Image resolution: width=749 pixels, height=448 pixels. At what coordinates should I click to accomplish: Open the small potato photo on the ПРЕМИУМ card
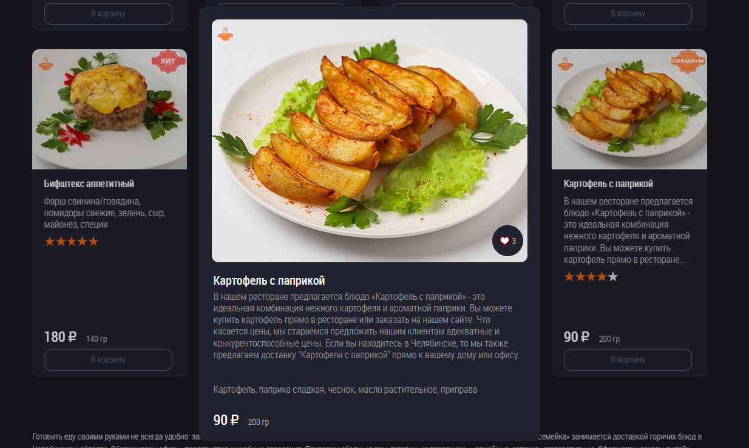[x=629, y=109]
